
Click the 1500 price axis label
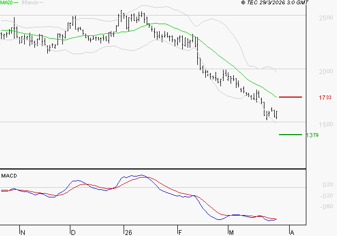(x=326, y=124)
